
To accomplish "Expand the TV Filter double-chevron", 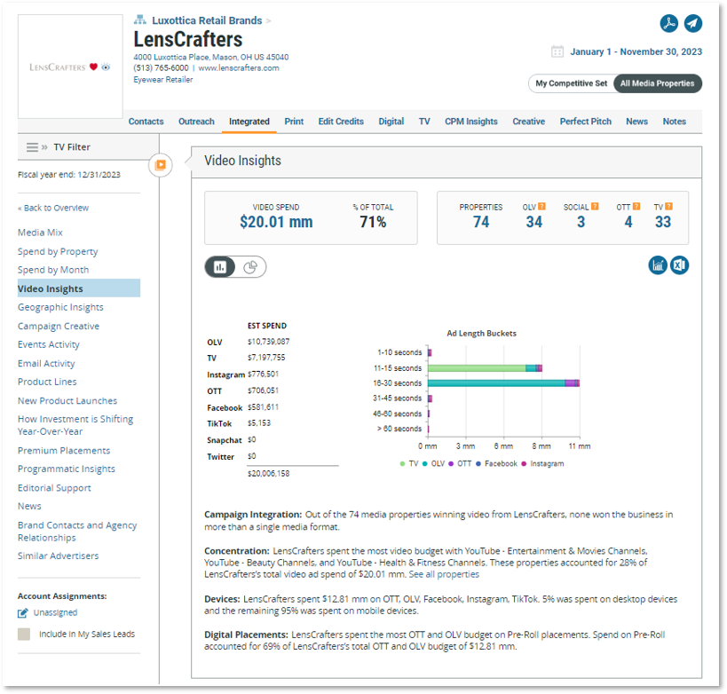I will tap(44, 147).
